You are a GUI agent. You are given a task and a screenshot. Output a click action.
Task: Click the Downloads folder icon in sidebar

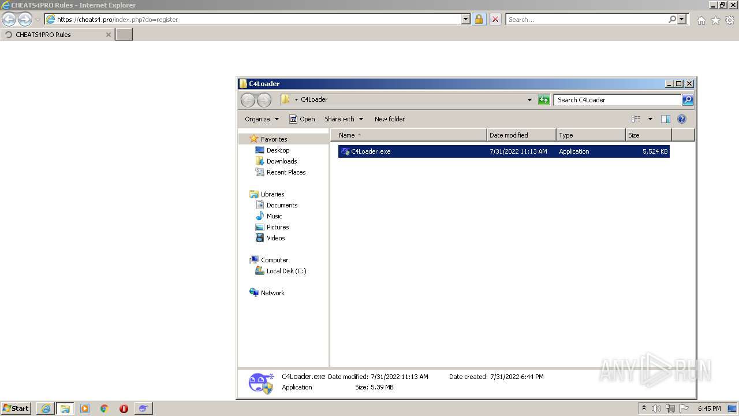[260, 161]
